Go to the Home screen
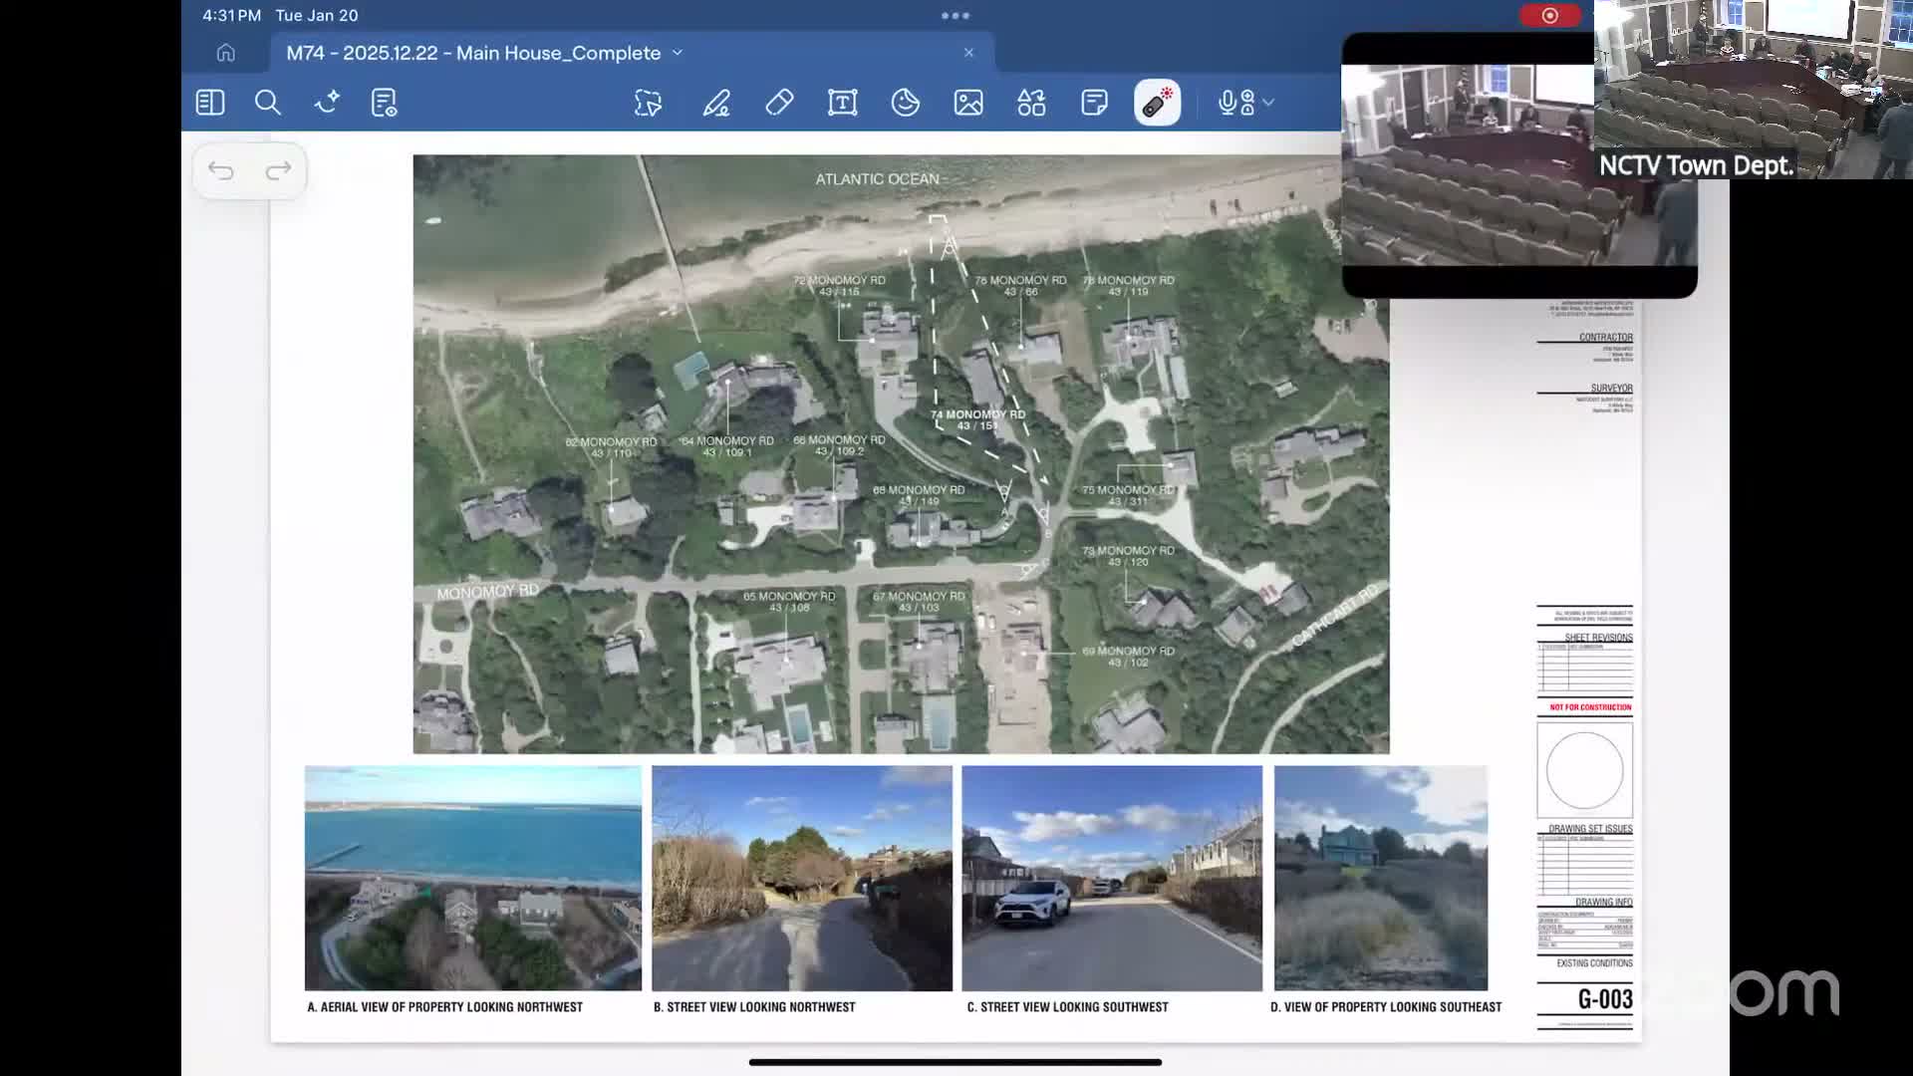 [228, 52]
